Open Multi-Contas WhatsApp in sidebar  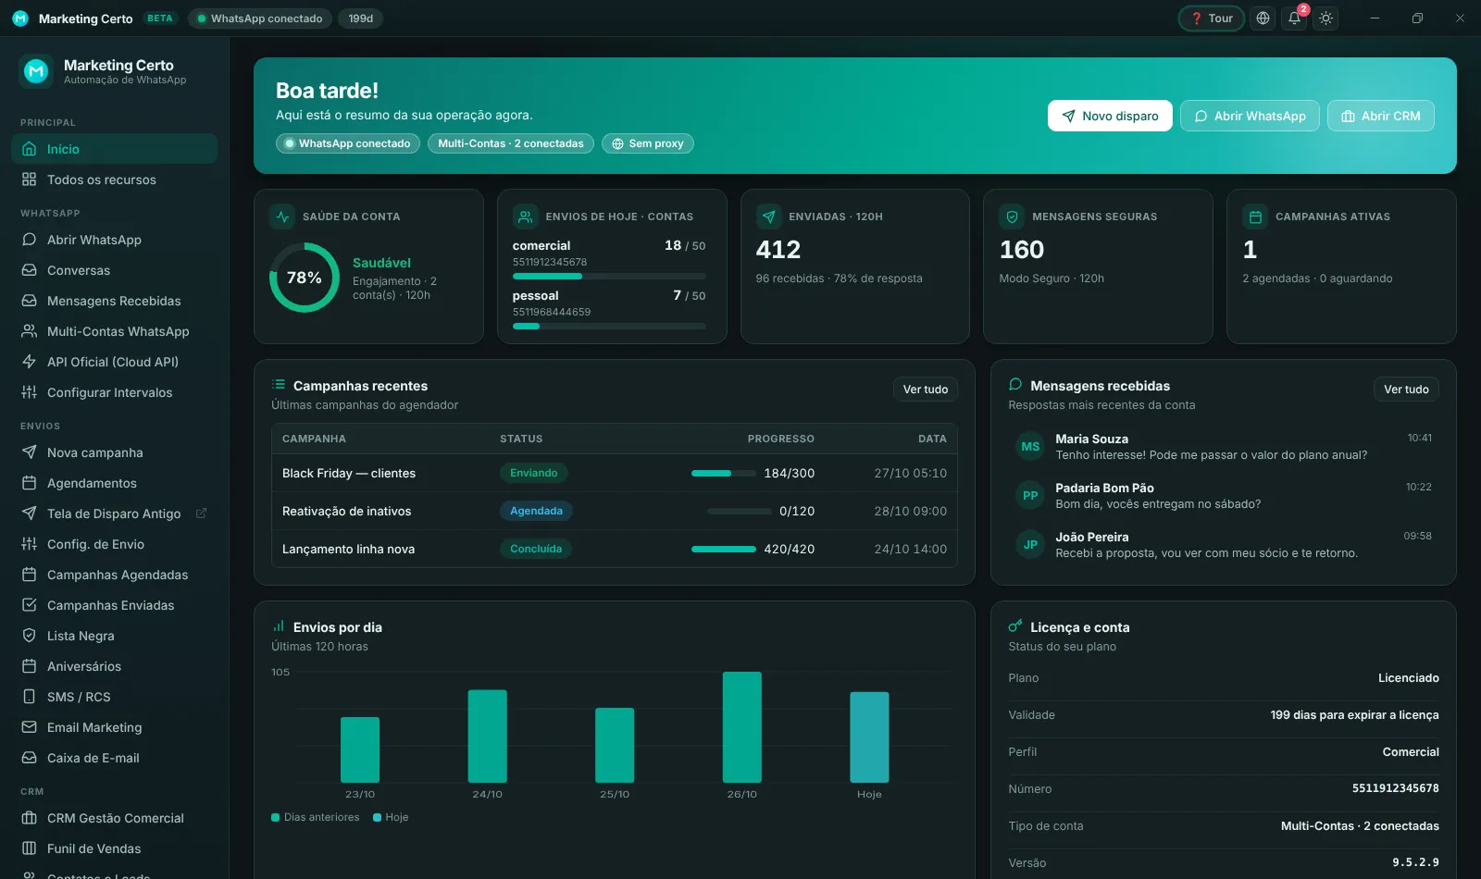[114, 331]
